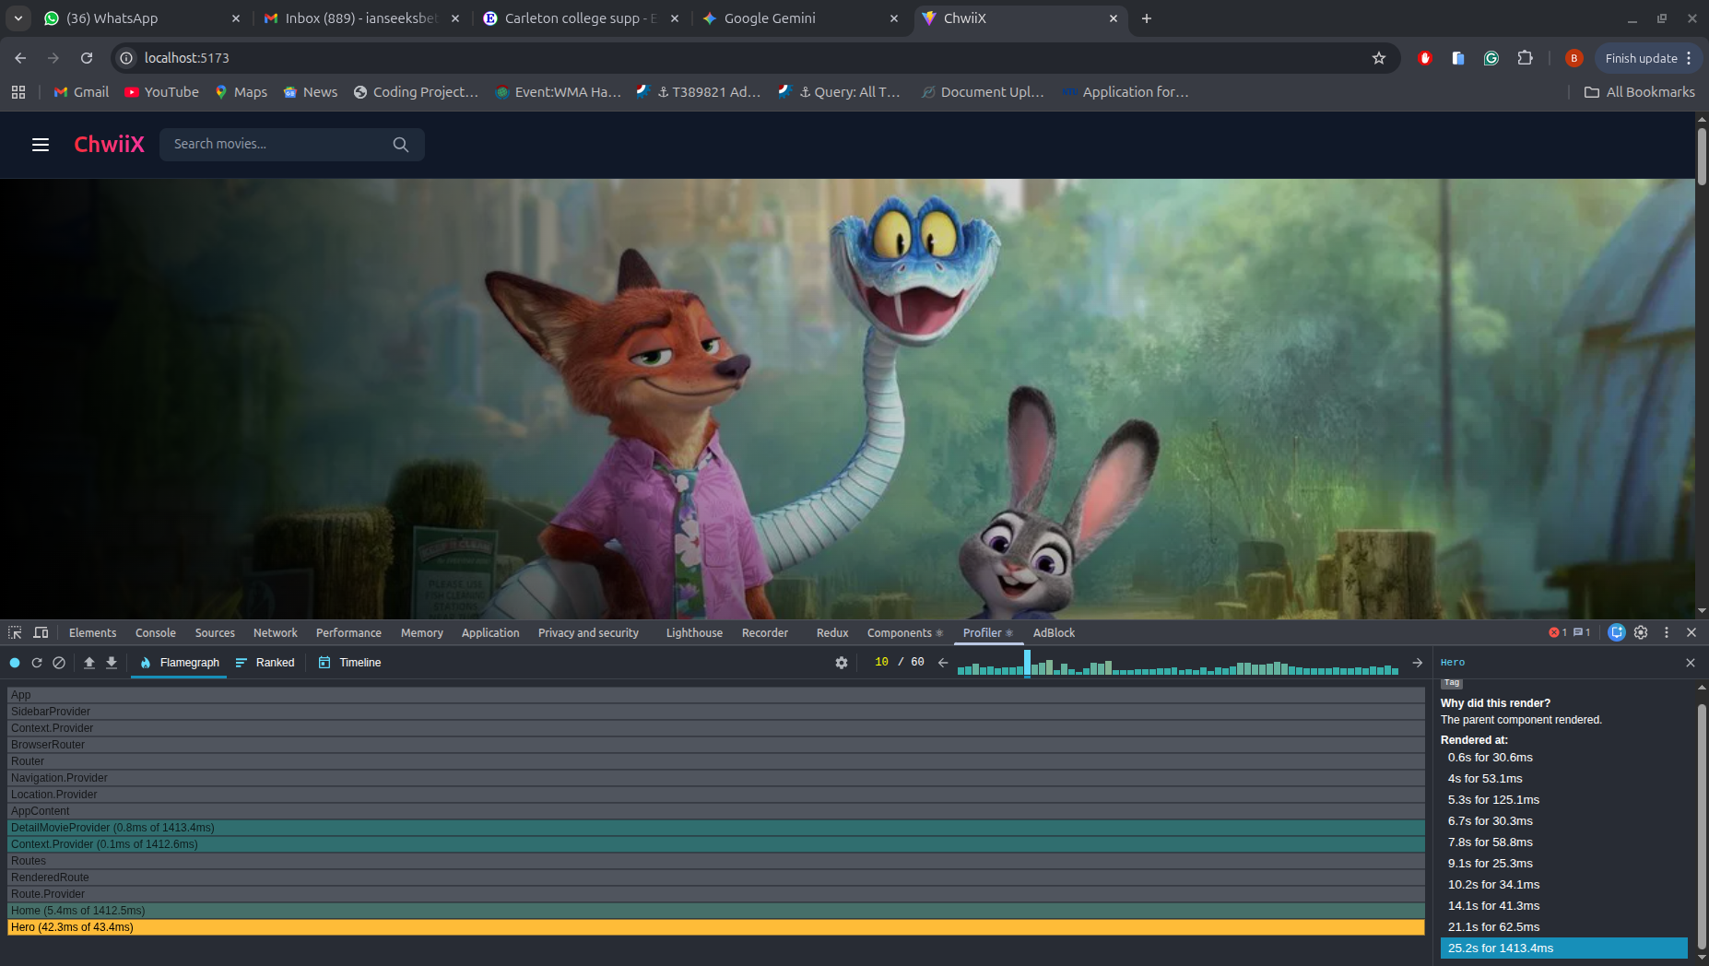Start profiling with the record button
Image resolution: width=1709 pixels, height=966 pixels.
click(x=15, y=663)
